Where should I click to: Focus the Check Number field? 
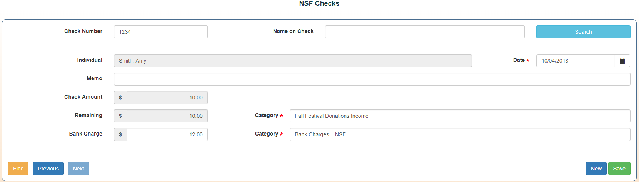160,32
